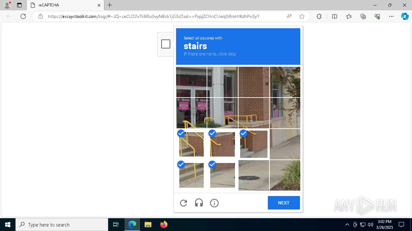Open taskbar clock showing 3:02 PM
The image size is (412, 231).
385,225
